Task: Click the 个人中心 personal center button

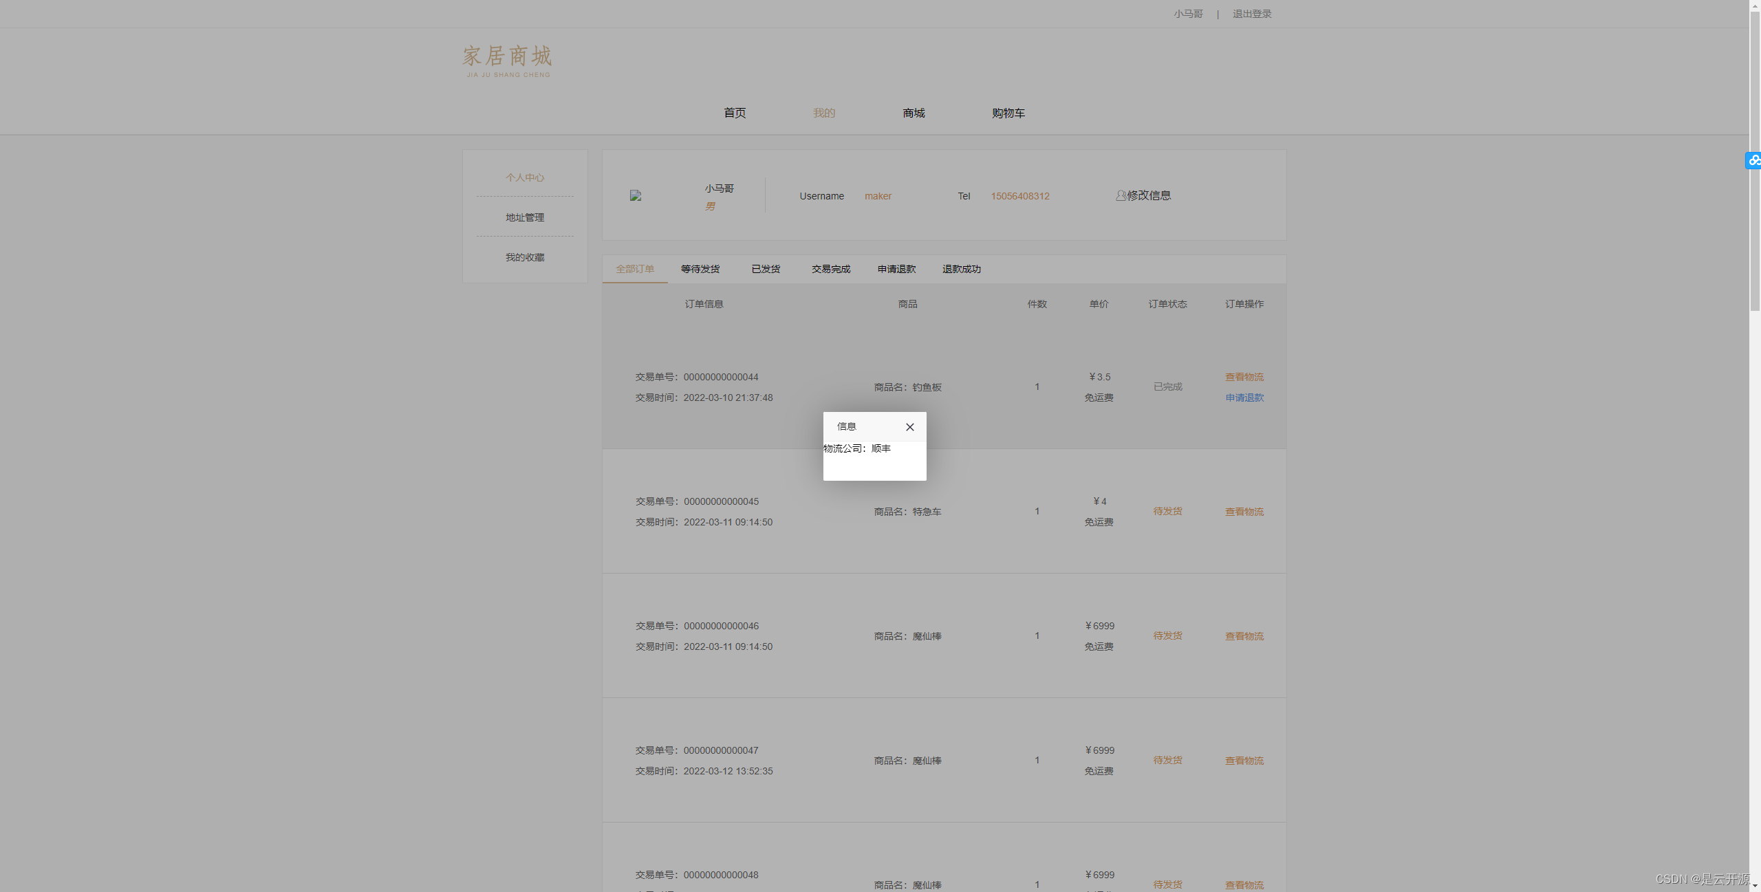Action: click(524, 176)
